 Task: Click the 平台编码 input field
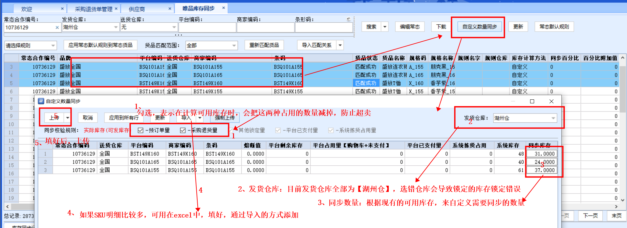pyautogui.click(x=207, y=28)
